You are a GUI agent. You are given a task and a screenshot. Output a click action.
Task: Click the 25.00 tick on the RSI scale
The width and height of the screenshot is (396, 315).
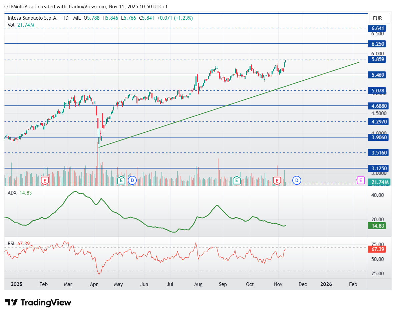point(378,274)
